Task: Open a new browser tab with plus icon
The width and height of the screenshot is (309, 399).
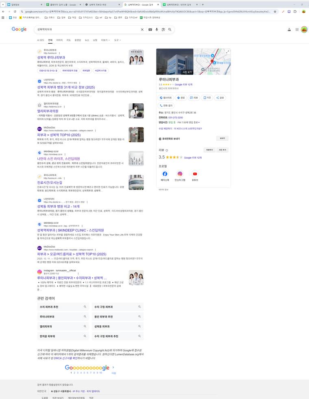Action: (203, 4)
